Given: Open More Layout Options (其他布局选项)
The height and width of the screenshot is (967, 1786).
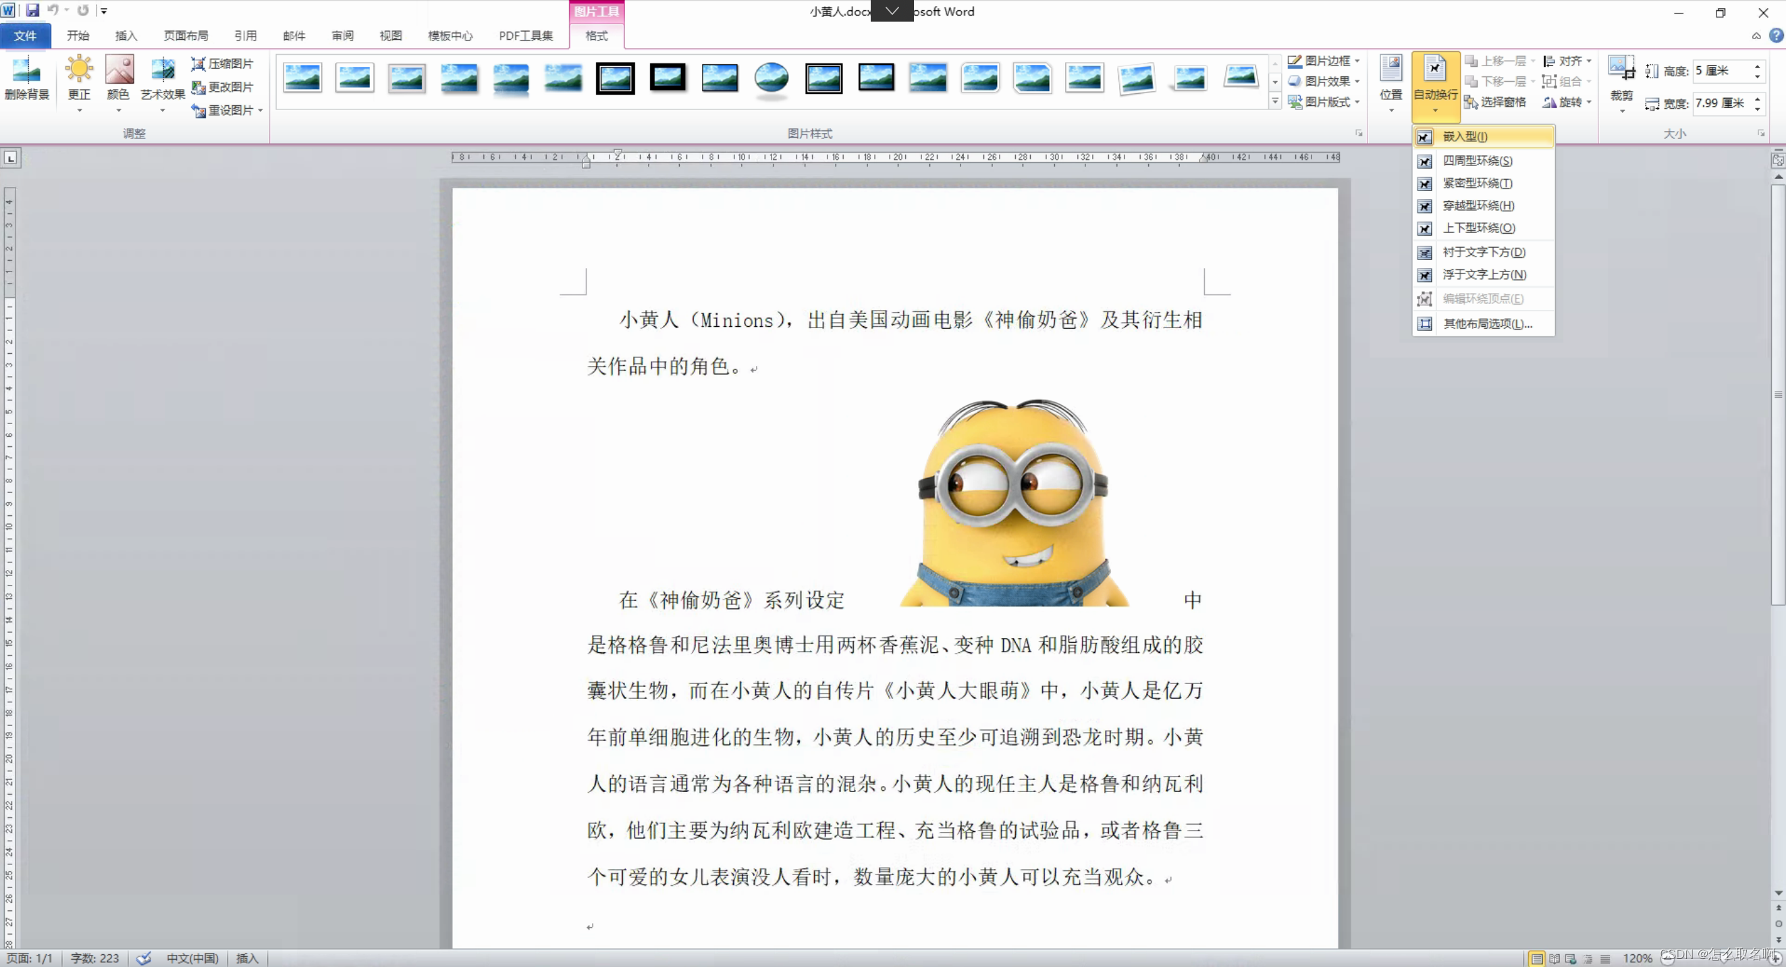Looking at the screenshot, I should (x=1486, y=324).
